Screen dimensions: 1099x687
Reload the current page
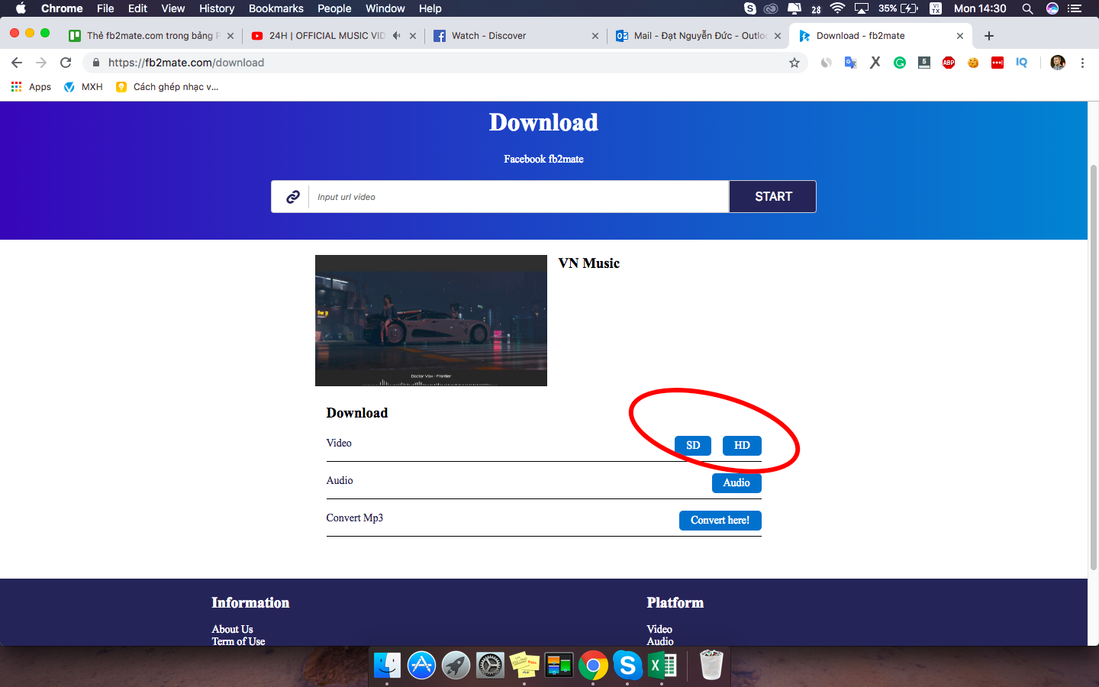click(66, 63)
